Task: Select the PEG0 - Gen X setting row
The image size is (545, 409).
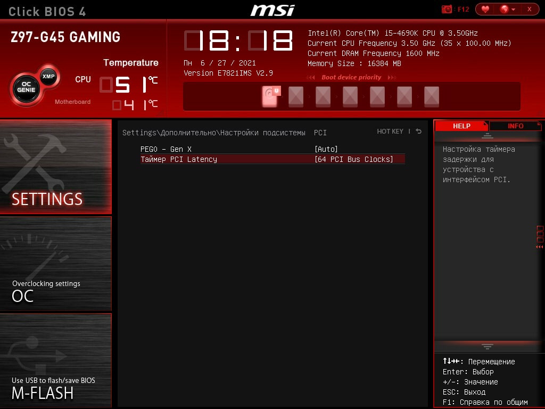Action: click(272, 149)
